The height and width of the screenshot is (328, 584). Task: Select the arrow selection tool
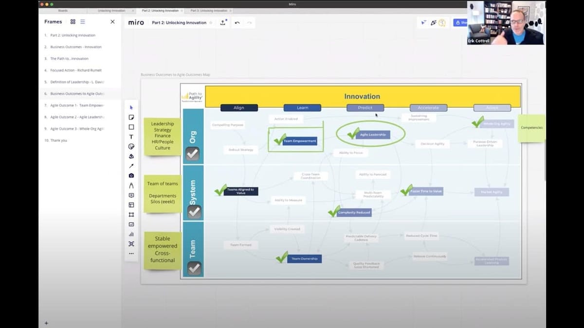(131, 107)
